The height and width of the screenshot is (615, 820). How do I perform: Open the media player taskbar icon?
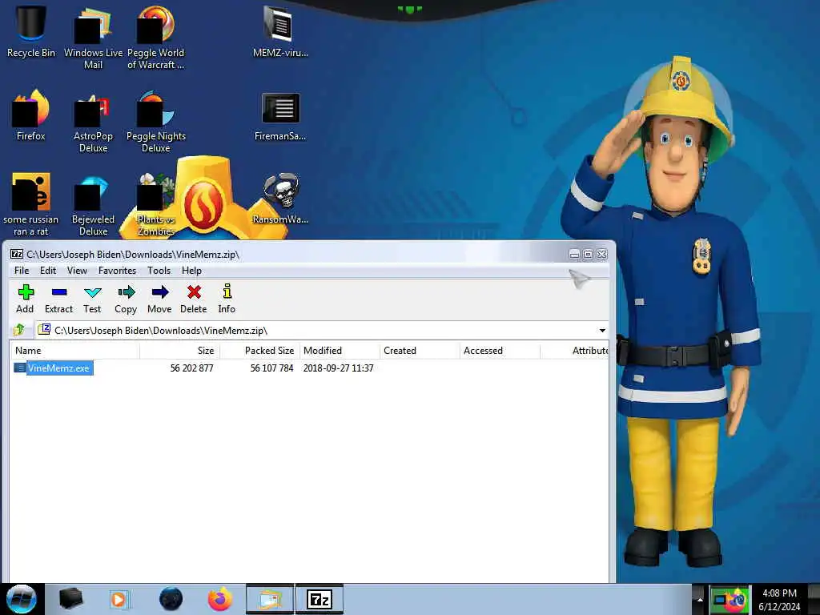click(119, 599)
